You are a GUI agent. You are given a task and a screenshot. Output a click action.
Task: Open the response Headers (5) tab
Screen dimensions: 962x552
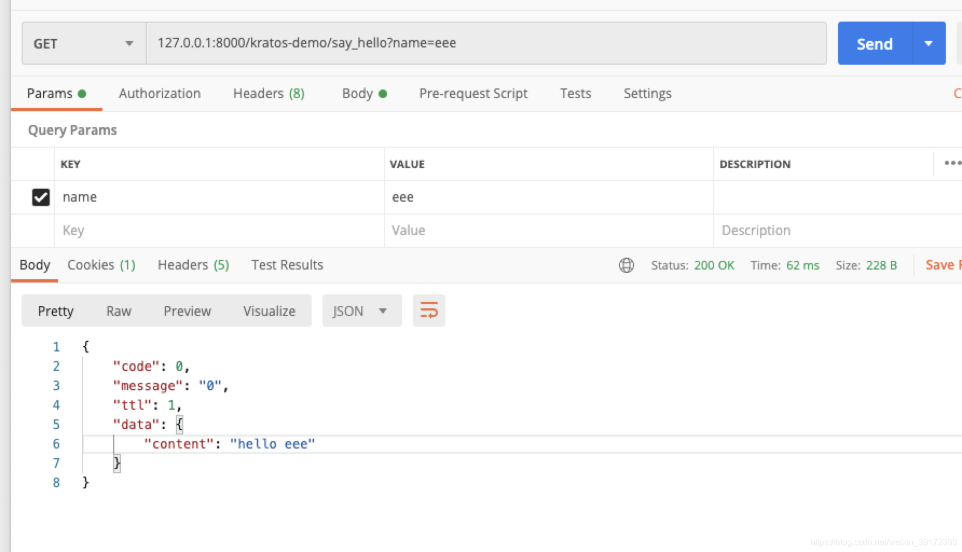click(193, 265)
